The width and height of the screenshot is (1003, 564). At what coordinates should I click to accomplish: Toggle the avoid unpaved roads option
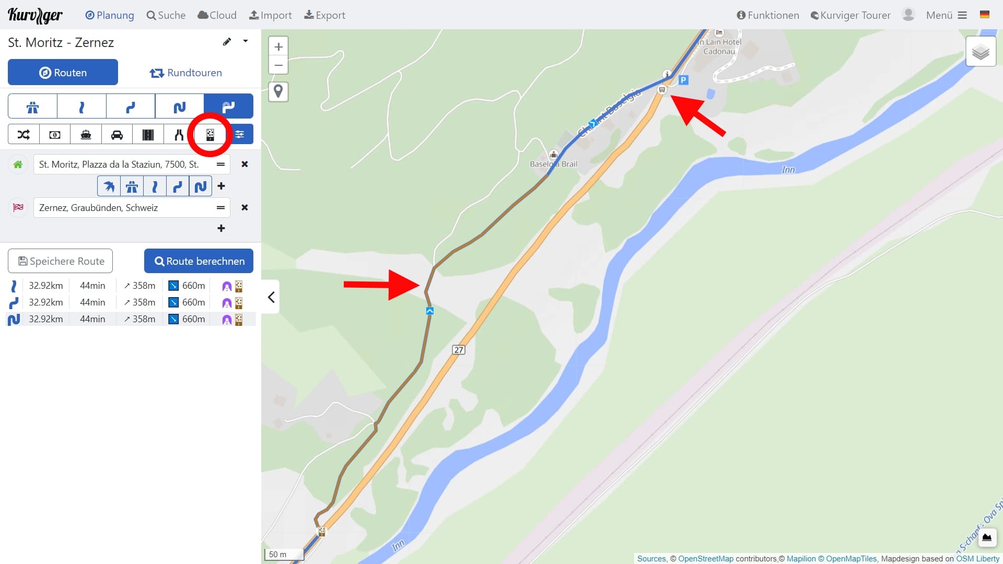coord(210,135)
